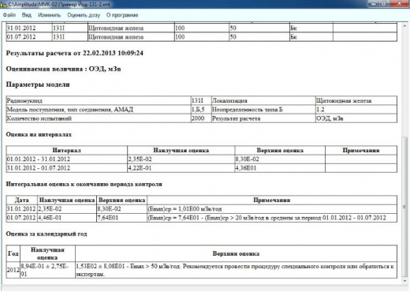Open the Вид menu

click(x=26, y=15)
